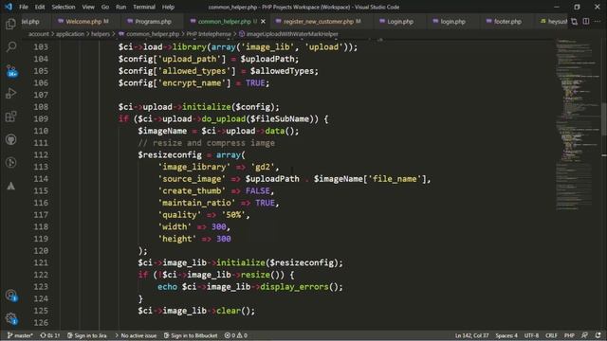Click the VS Code logo icon

9,7
